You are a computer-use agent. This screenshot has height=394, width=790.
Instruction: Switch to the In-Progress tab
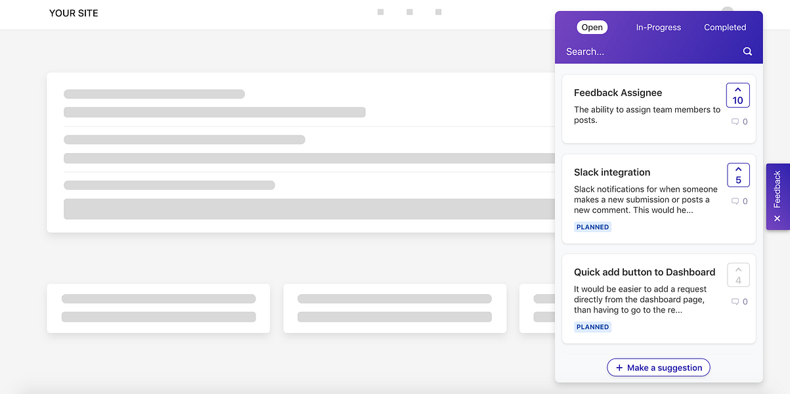coord(658,28)
